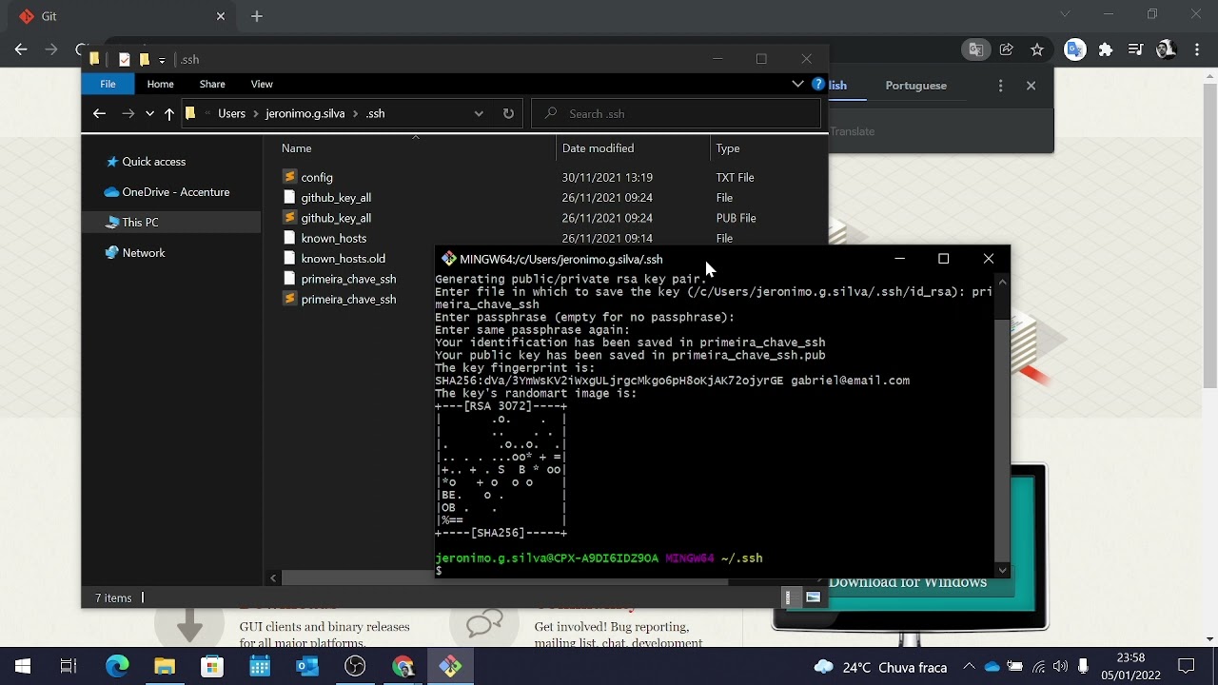Click the Google Translate icon in address bar

coord(975,49)
